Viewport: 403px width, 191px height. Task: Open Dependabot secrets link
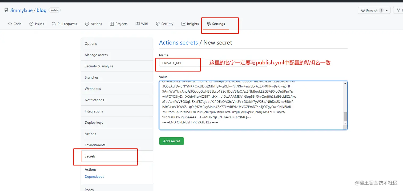94,177
